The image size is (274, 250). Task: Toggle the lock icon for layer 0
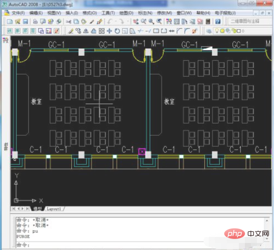tap(234, 31)
